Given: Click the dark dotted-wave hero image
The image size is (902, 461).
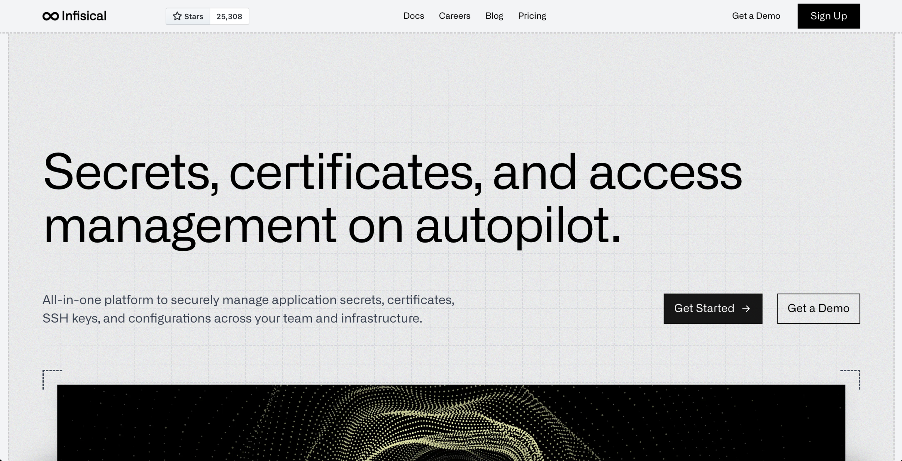Looking at the screenshot, I should tap(451, 423).
